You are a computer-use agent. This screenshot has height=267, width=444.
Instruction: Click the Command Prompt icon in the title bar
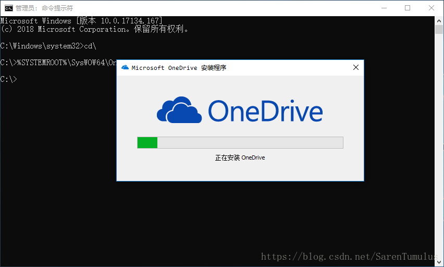pos(8,8)
